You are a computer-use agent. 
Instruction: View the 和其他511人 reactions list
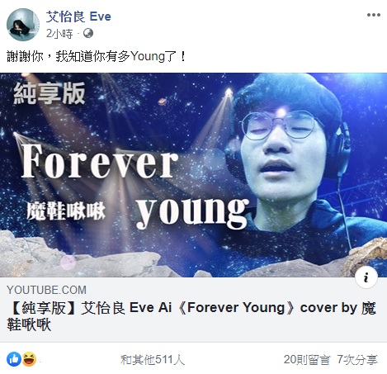tap(153, 360)
